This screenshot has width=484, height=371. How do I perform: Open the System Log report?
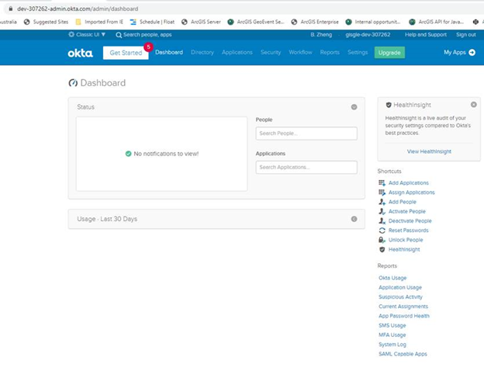coord(392,345)
